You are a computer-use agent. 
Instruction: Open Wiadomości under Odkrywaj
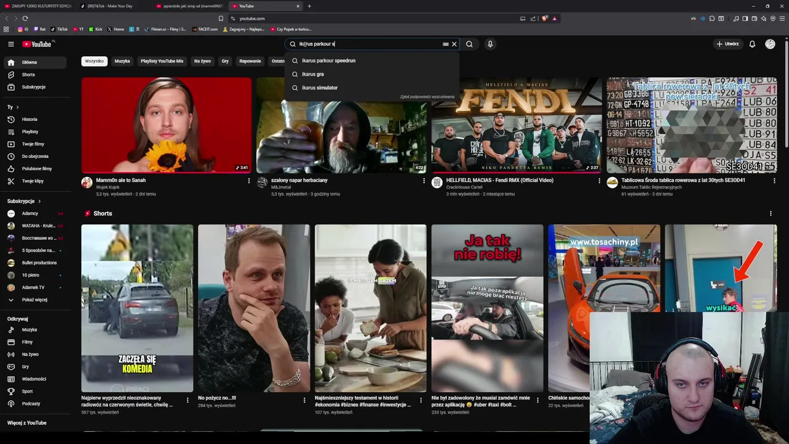tap(36, 379)
